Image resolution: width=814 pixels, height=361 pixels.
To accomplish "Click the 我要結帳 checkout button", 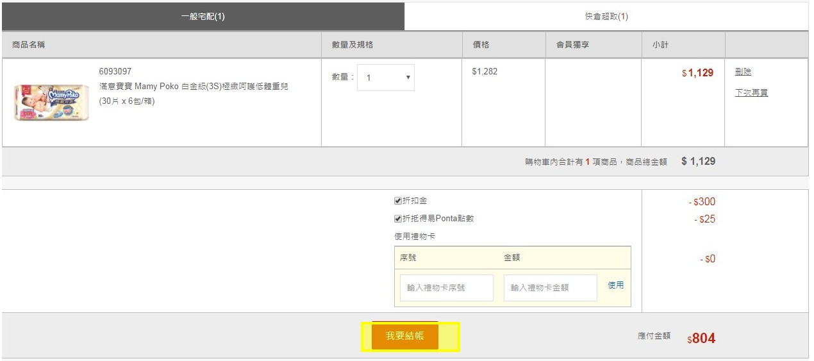I will [x=405, y=337].
